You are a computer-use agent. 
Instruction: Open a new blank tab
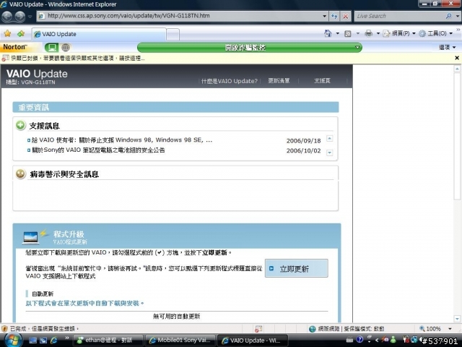[173, 35]
